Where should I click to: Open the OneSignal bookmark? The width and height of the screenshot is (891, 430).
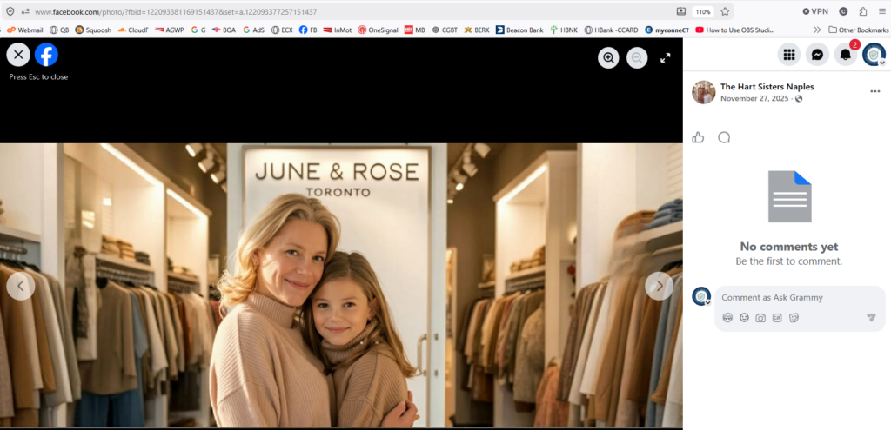pos(378,30)
